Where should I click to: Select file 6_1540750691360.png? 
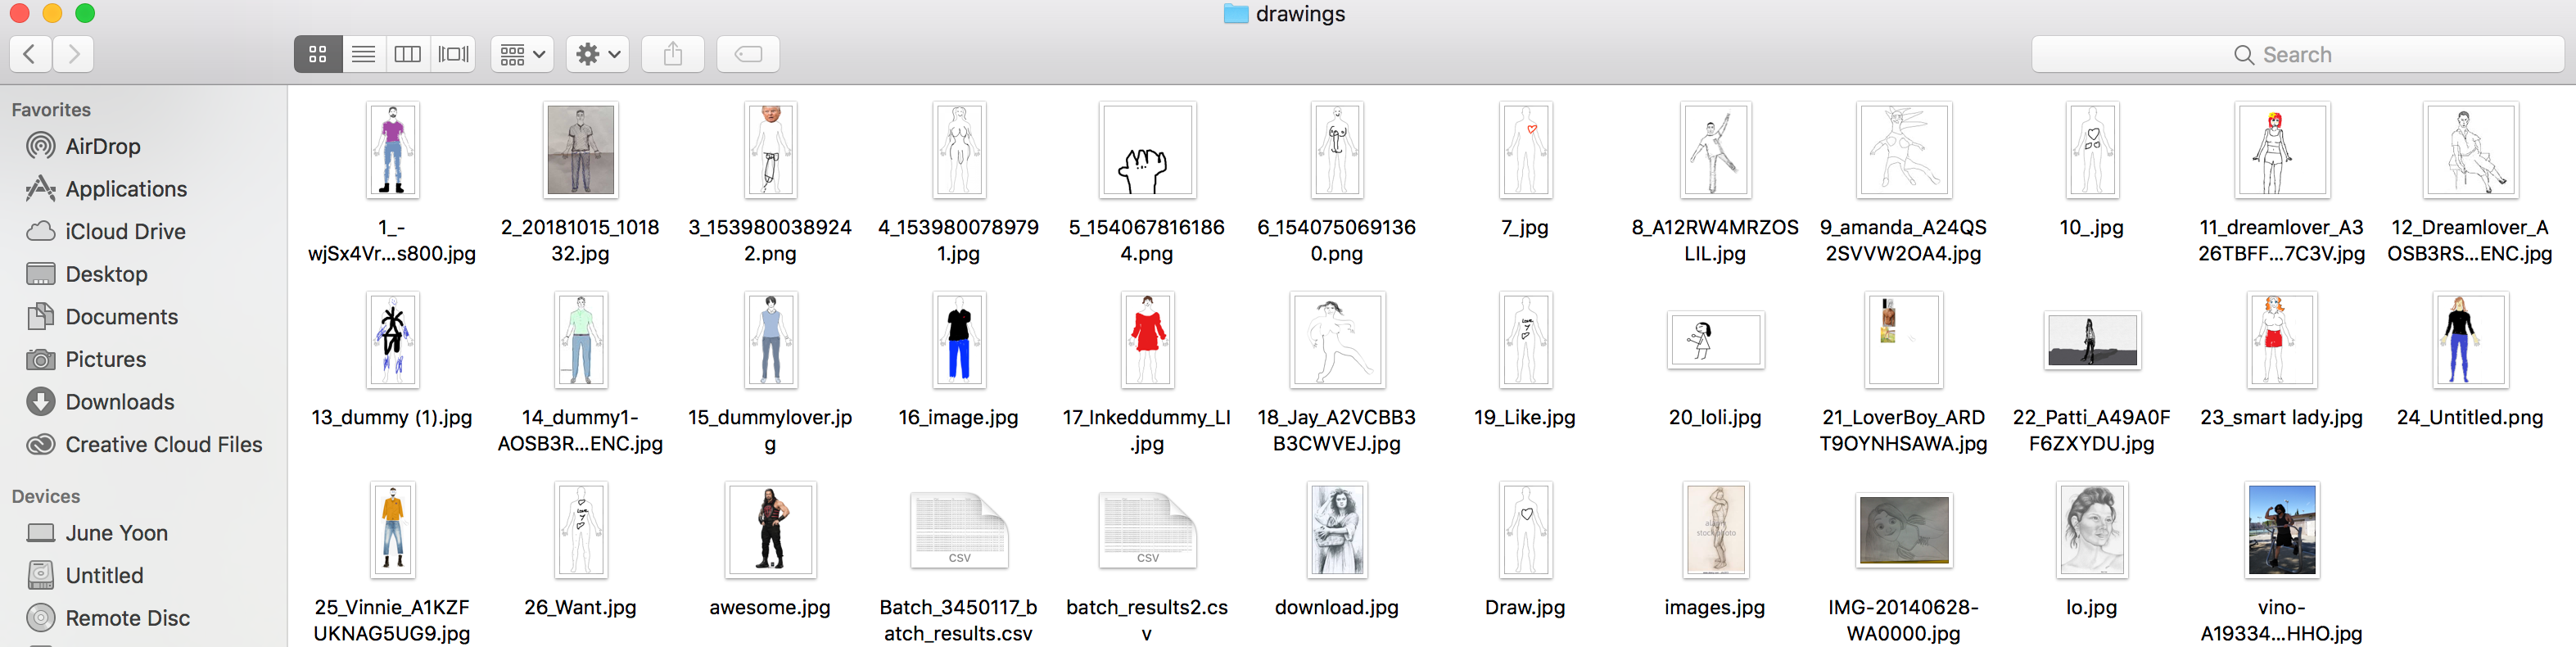coord(1337,150)
